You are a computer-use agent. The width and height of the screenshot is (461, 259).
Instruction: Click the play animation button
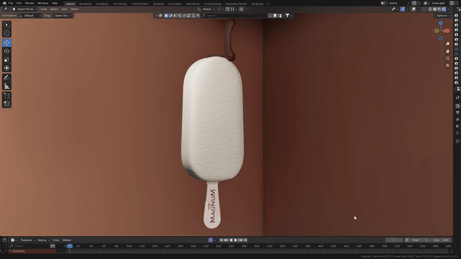236,240
